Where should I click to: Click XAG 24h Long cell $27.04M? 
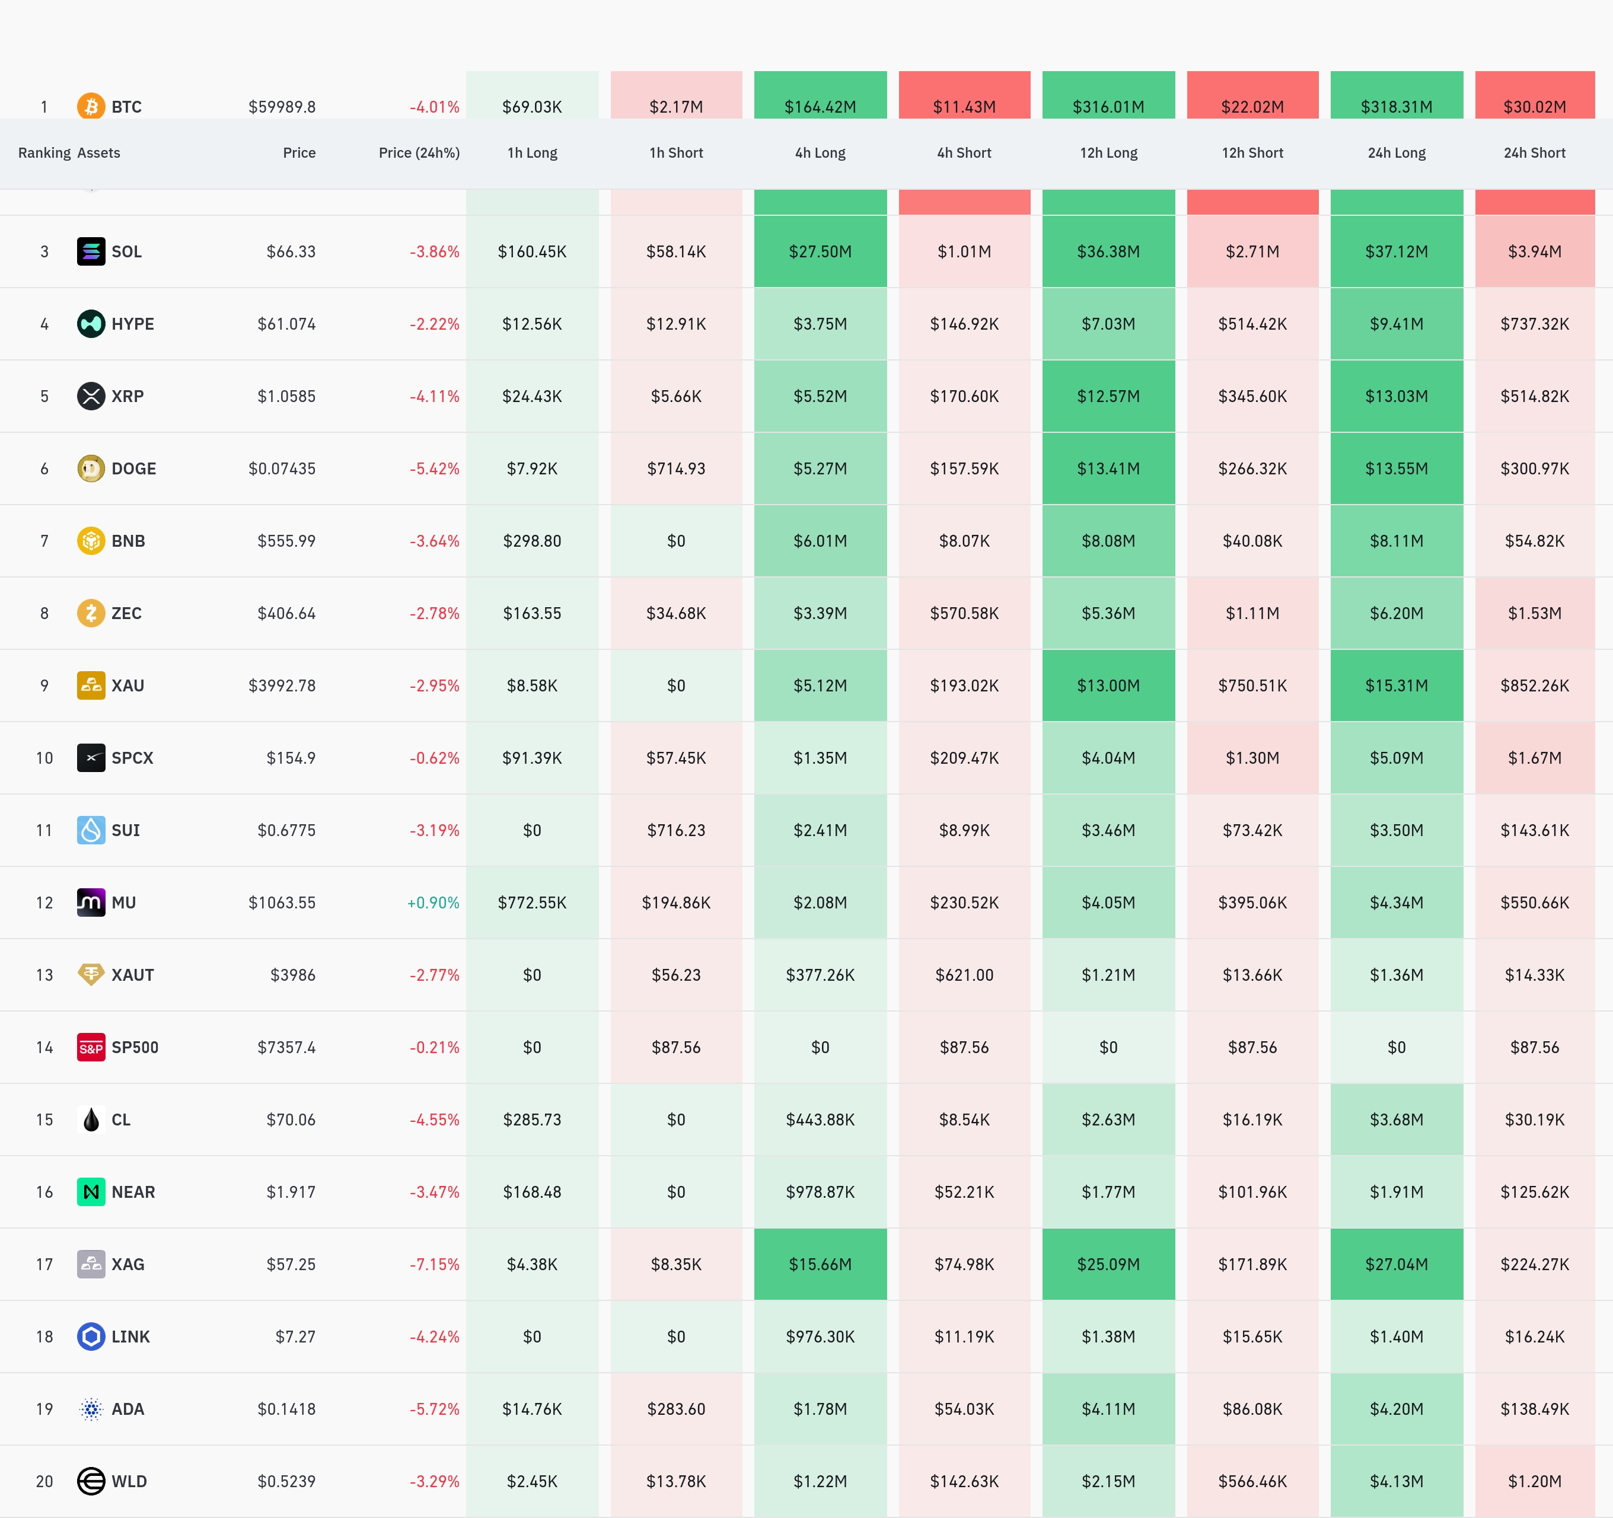point(1397,1264)
